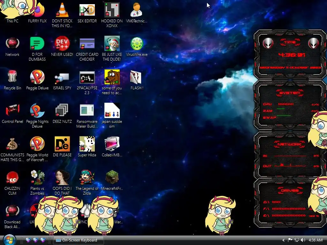Click the RAM usage bar in widget
This screenshot has height=245, width=327.
(x=281, y=109)
